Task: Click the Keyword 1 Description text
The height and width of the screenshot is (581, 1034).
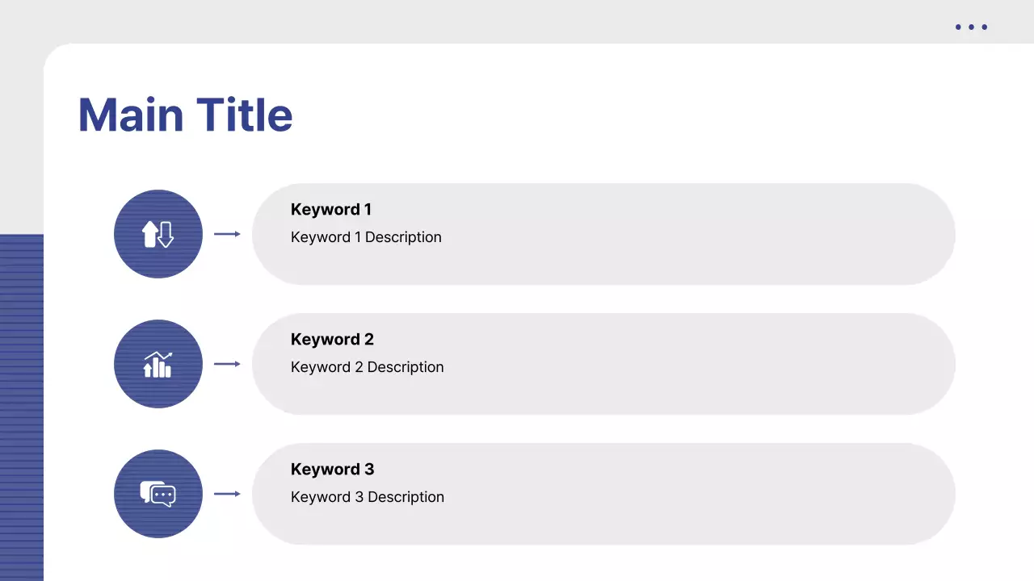Action: pos(366,237)
